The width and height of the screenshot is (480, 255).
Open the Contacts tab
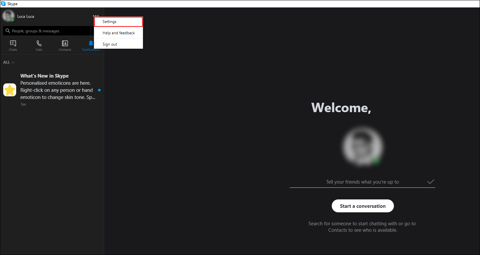65,46
